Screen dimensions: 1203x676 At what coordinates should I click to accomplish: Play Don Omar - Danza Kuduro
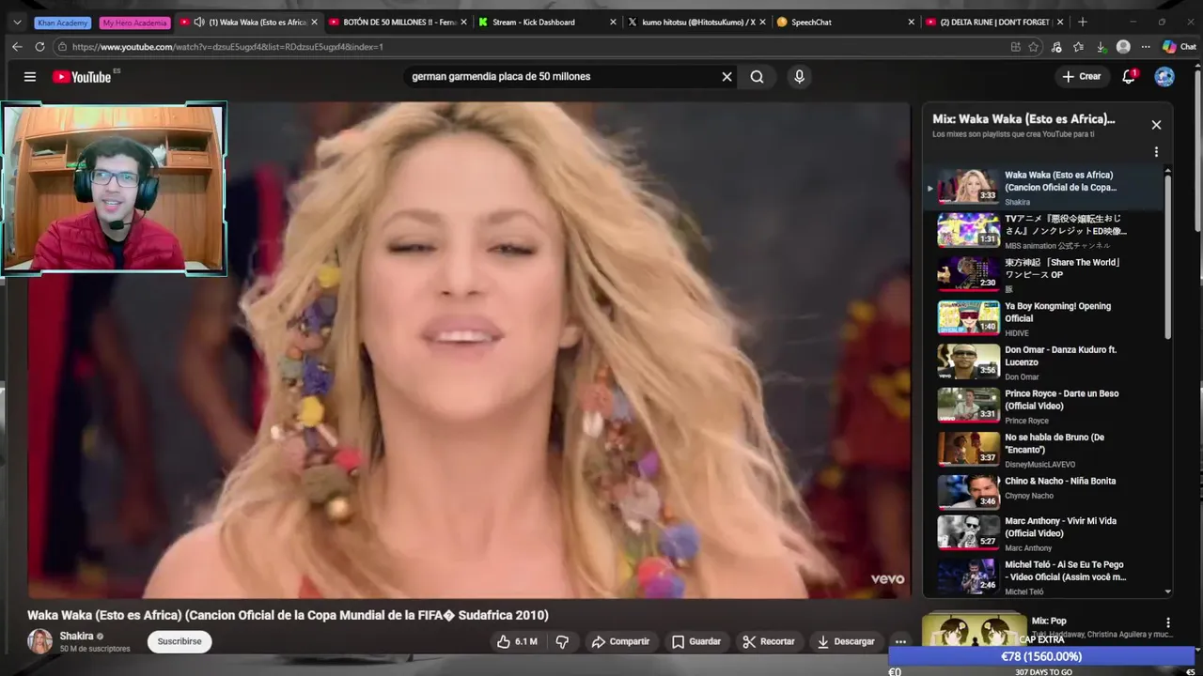pyautogui.click(x=1043, y=361)
